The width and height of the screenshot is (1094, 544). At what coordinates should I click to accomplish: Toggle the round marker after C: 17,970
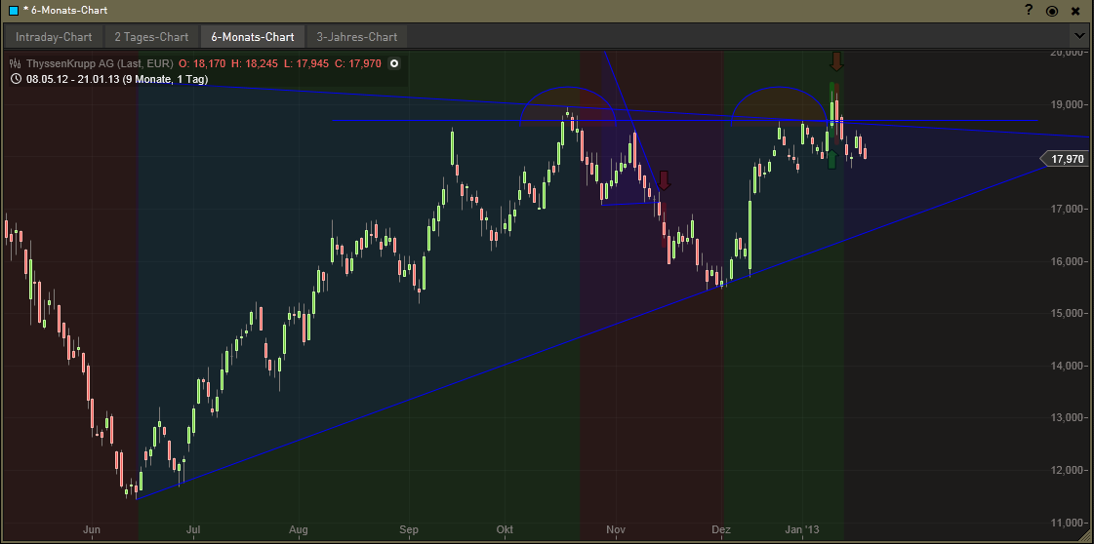pyautogui.click(x=394, y=63)
